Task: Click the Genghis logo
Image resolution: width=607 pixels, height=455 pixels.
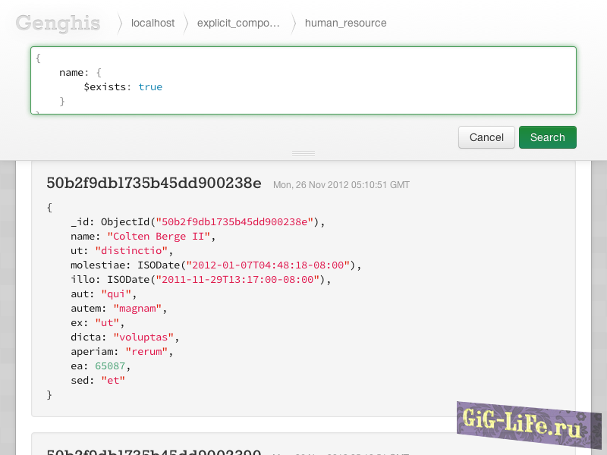Action: click(58, 23)
